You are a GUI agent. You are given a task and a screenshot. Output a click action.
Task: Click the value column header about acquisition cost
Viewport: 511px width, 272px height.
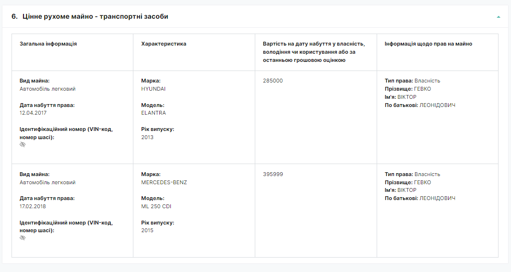coord(314,52)
